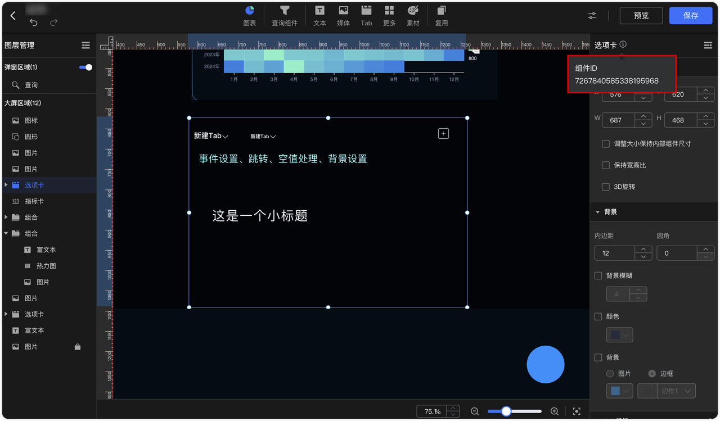The width and height of the screenshot is (720, 421).
Task: Open the 素材 materials palette
Action: [413, 16]
